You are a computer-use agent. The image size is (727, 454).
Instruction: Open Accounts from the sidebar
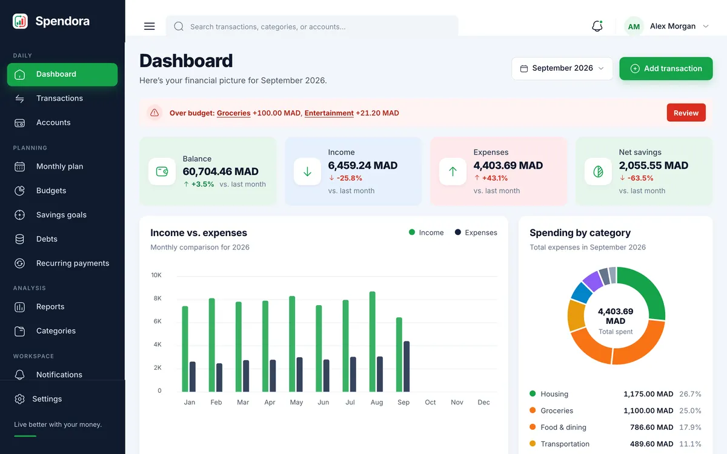tap(62, 123)
